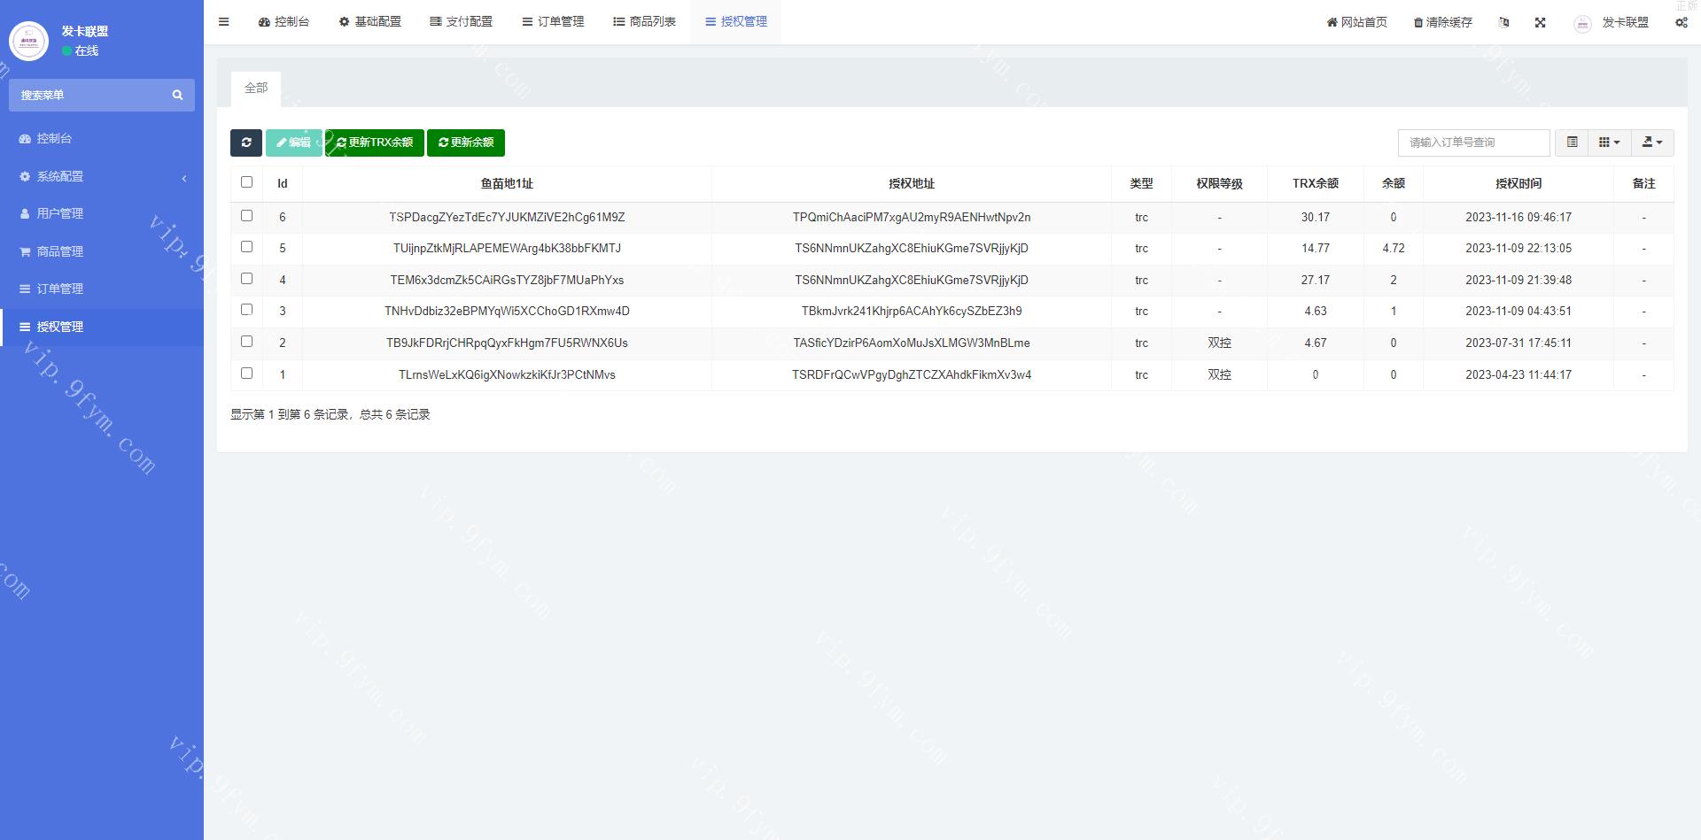The width and height of the screenshot is (1701, 840).
Task: Click the dark refresh table icon button
Action: pos(246,143)
